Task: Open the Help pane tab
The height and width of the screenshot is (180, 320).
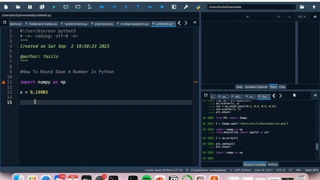Action: [x=239, y=87]
